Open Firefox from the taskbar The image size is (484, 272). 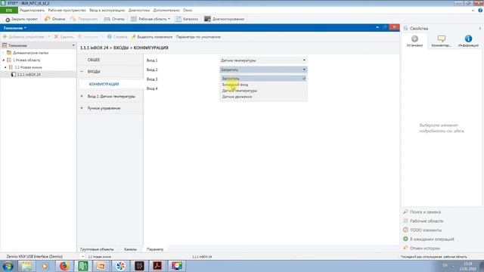[64, 266]
